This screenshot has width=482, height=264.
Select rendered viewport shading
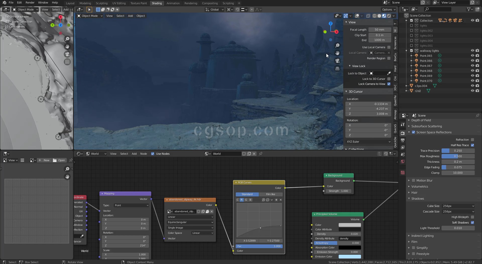(389, 16)
